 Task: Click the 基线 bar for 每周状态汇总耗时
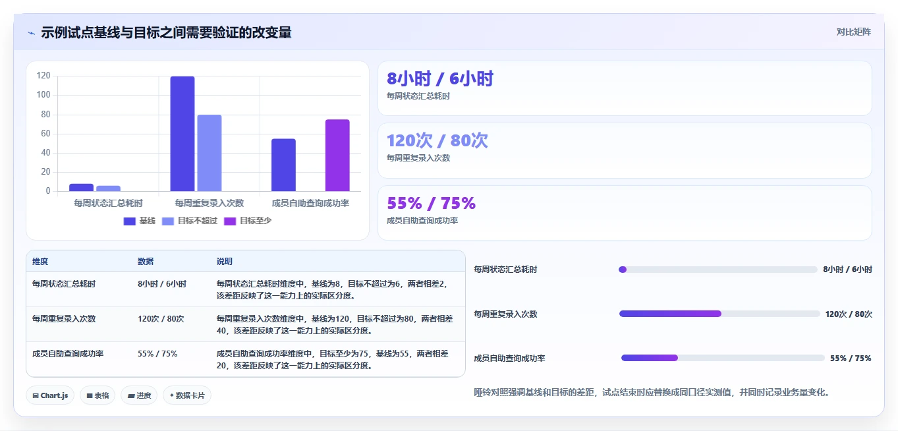pos(81,187)
